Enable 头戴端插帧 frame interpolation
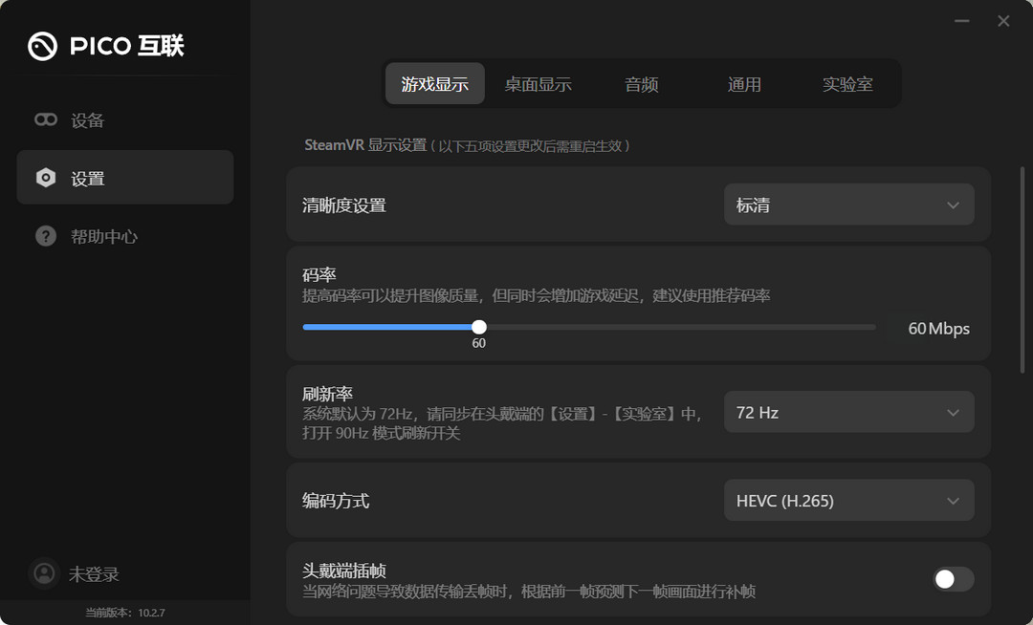The height and width of the screenshot is (625, 1033). 953,579
